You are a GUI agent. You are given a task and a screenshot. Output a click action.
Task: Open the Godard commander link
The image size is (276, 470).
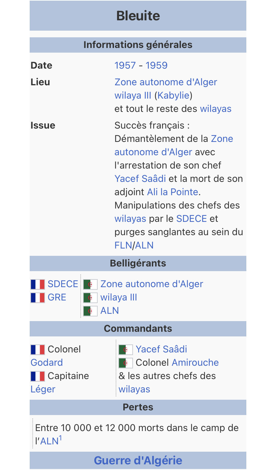pyautogui.click(x=47, y=363)
